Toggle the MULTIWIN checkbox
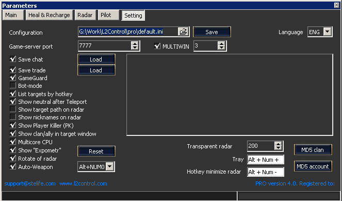 click(157, 46)
